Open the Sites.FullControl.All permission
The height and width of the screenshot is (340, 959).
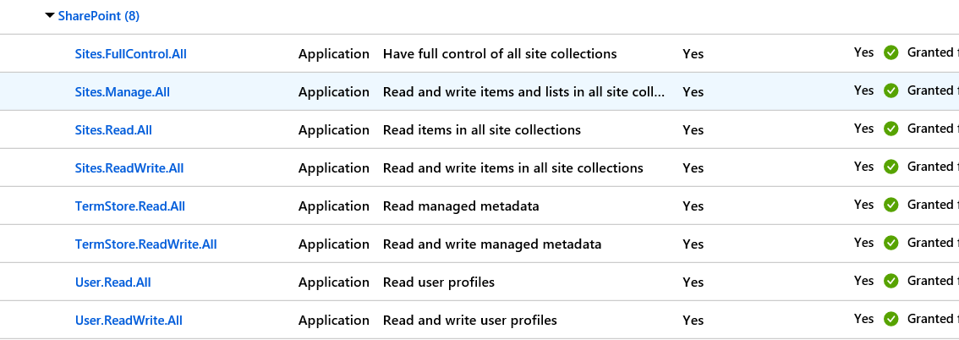[x=131, y=54]
